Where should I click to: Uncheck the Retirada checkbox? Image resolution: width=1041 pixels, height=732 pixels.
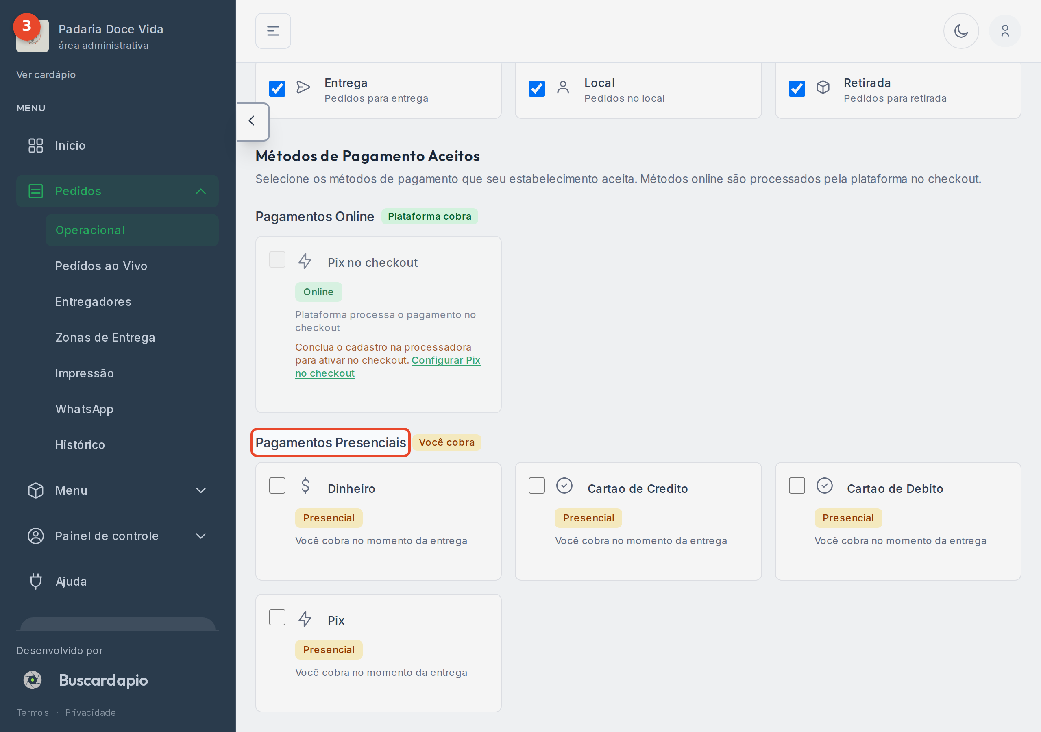click(796, 88)
